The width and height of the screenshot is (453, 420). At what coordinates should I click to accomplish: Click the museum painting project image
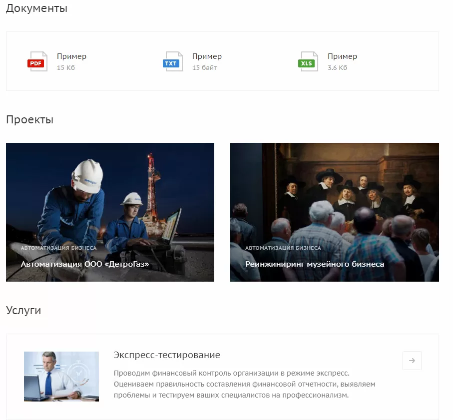335,212
